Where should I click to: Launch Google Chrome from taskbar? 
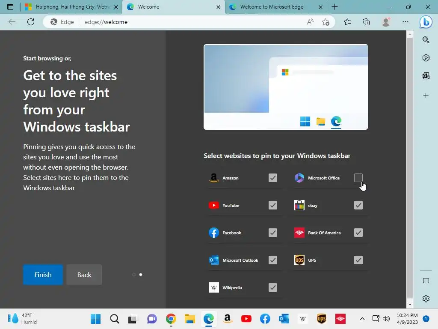[x=171, y=319]
